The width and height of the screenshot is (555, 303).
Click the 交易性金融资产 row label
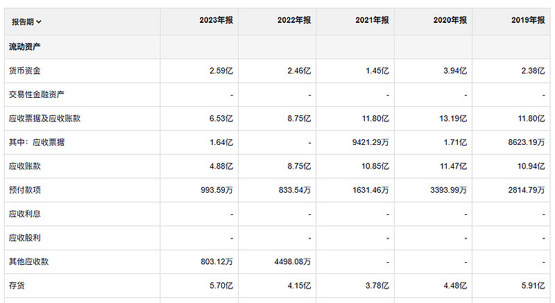click(x=37, y=94)
